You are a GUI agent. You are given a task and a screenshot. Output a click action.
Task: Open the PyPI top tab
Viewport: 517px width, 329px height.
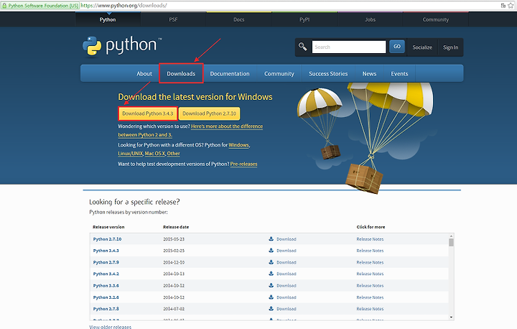304,19
